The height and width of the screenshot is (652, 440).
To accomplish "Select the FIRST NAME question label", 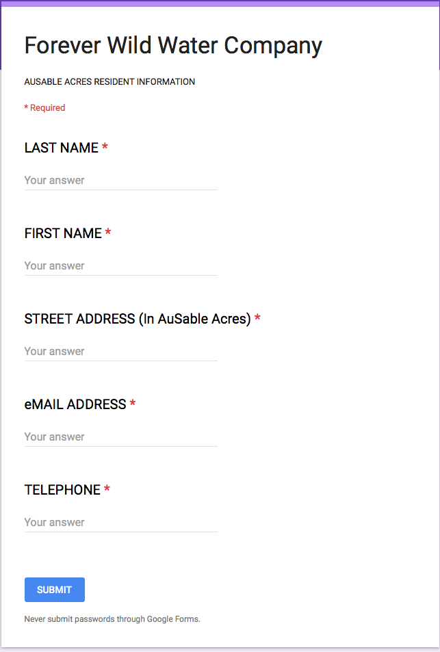I will coord(63,233).
